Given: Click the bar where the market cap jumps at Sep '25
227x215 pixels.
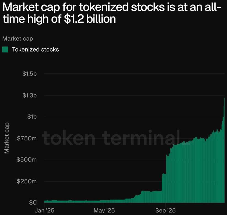Looking at the screenshot, I should [x=166, y=179].
